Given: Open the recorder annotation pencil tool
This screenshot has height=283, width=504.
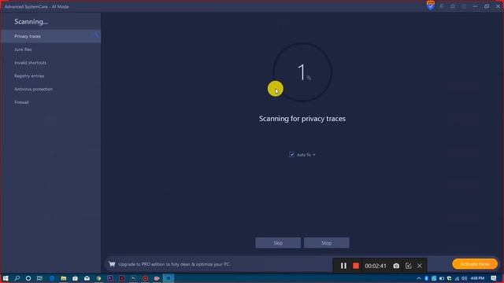Looking at the screenshot, I should (x=408, y=266).
